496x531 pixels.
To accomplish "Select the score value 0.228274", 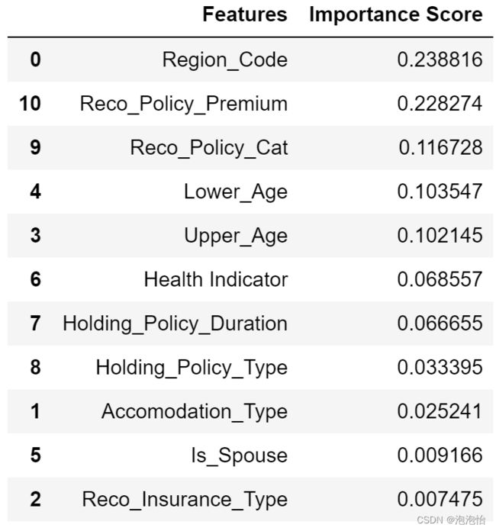I will (x=440, y=104).
